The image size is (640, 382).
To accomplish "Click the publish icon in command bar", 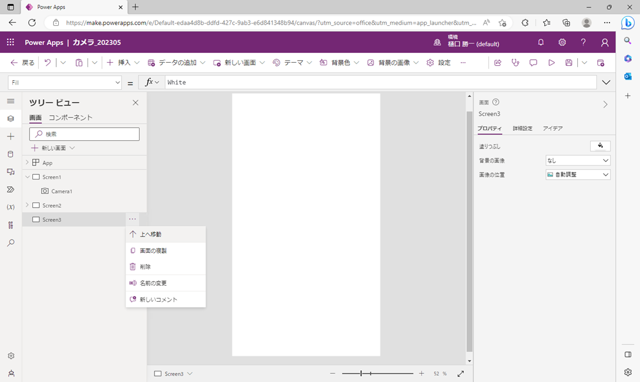I will click(601, 62).
